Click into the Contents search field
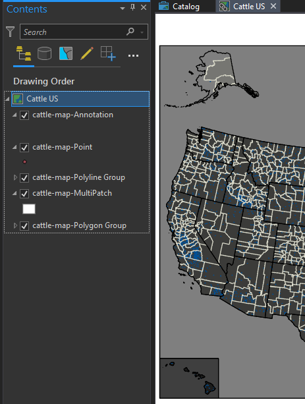The width and height of the screenshot is (305, 404). coord(73,32)
